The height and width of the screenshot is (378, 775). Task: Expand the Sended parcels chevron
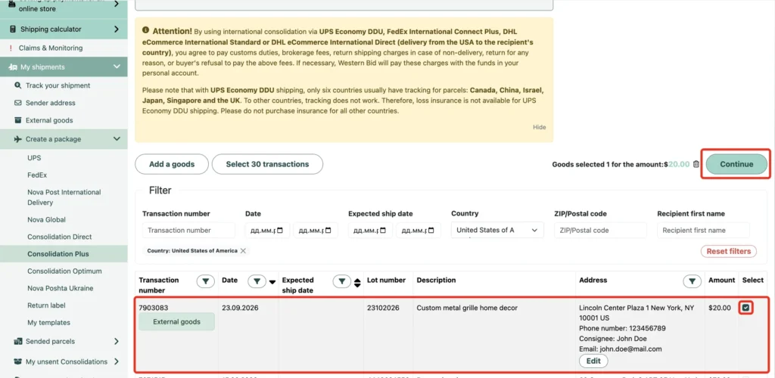point(116,341)
